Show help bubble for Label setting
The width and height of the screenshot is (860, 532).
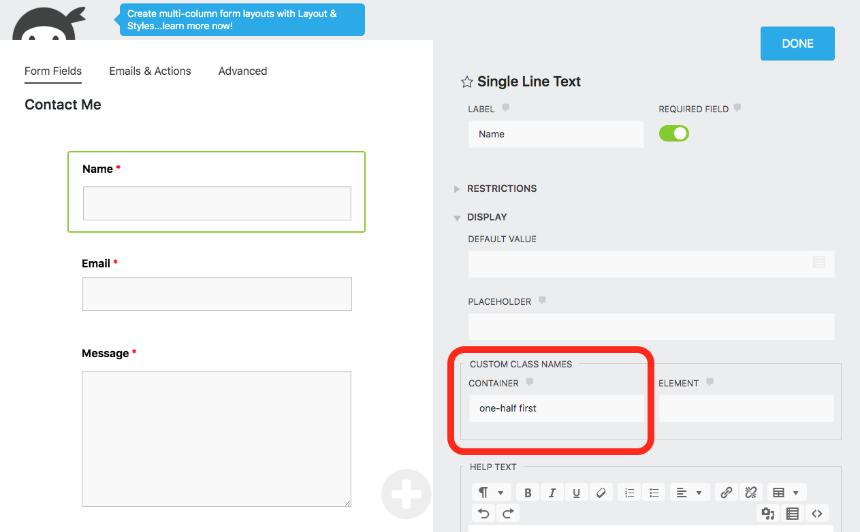pyautogui.click(x=505, y=108)
